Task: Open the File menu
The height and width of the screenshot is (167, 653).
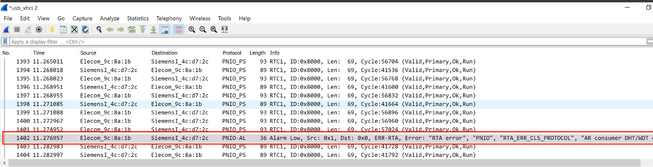Action: click(8, 18)
